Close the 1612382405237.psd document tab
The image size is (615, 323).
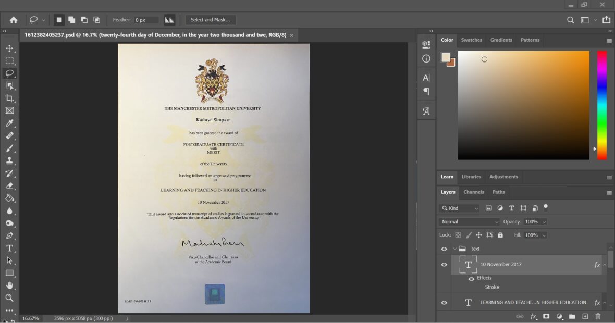291,35
